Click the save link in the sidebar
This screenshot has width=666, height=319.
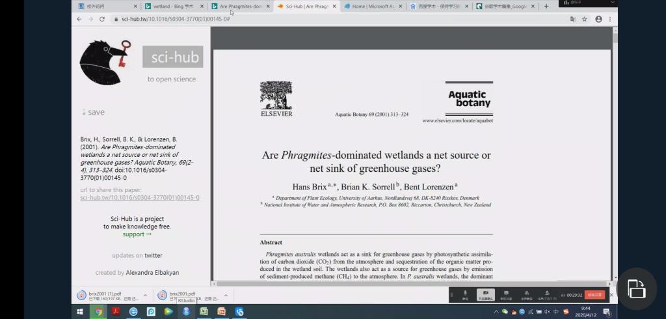[x=93, y=112]
